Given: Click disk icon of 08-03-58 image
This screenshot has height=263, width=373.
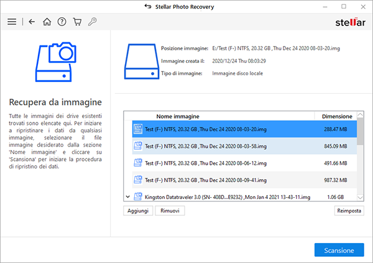Looking at the screenshot, I should [138, 146].
